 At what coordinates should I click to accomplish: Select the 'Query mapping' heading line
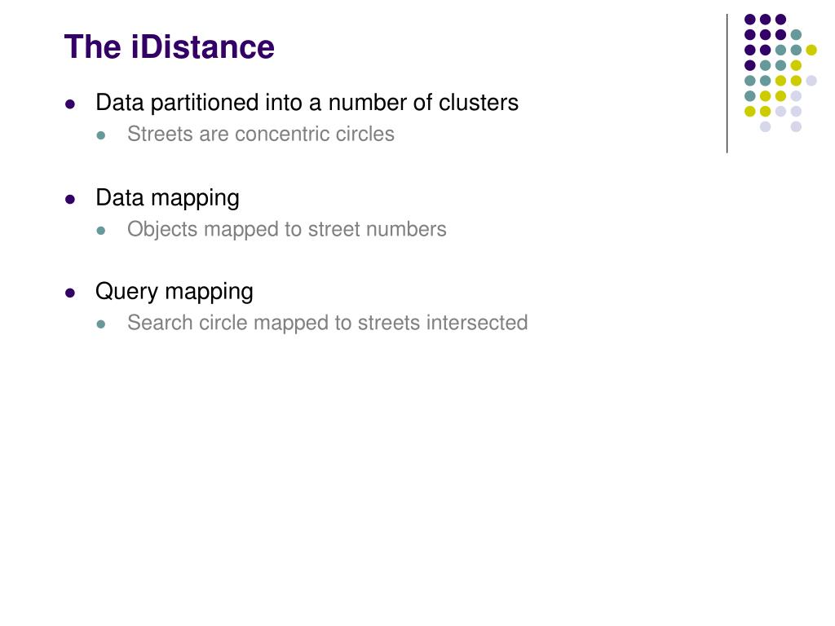pos(175,292)
